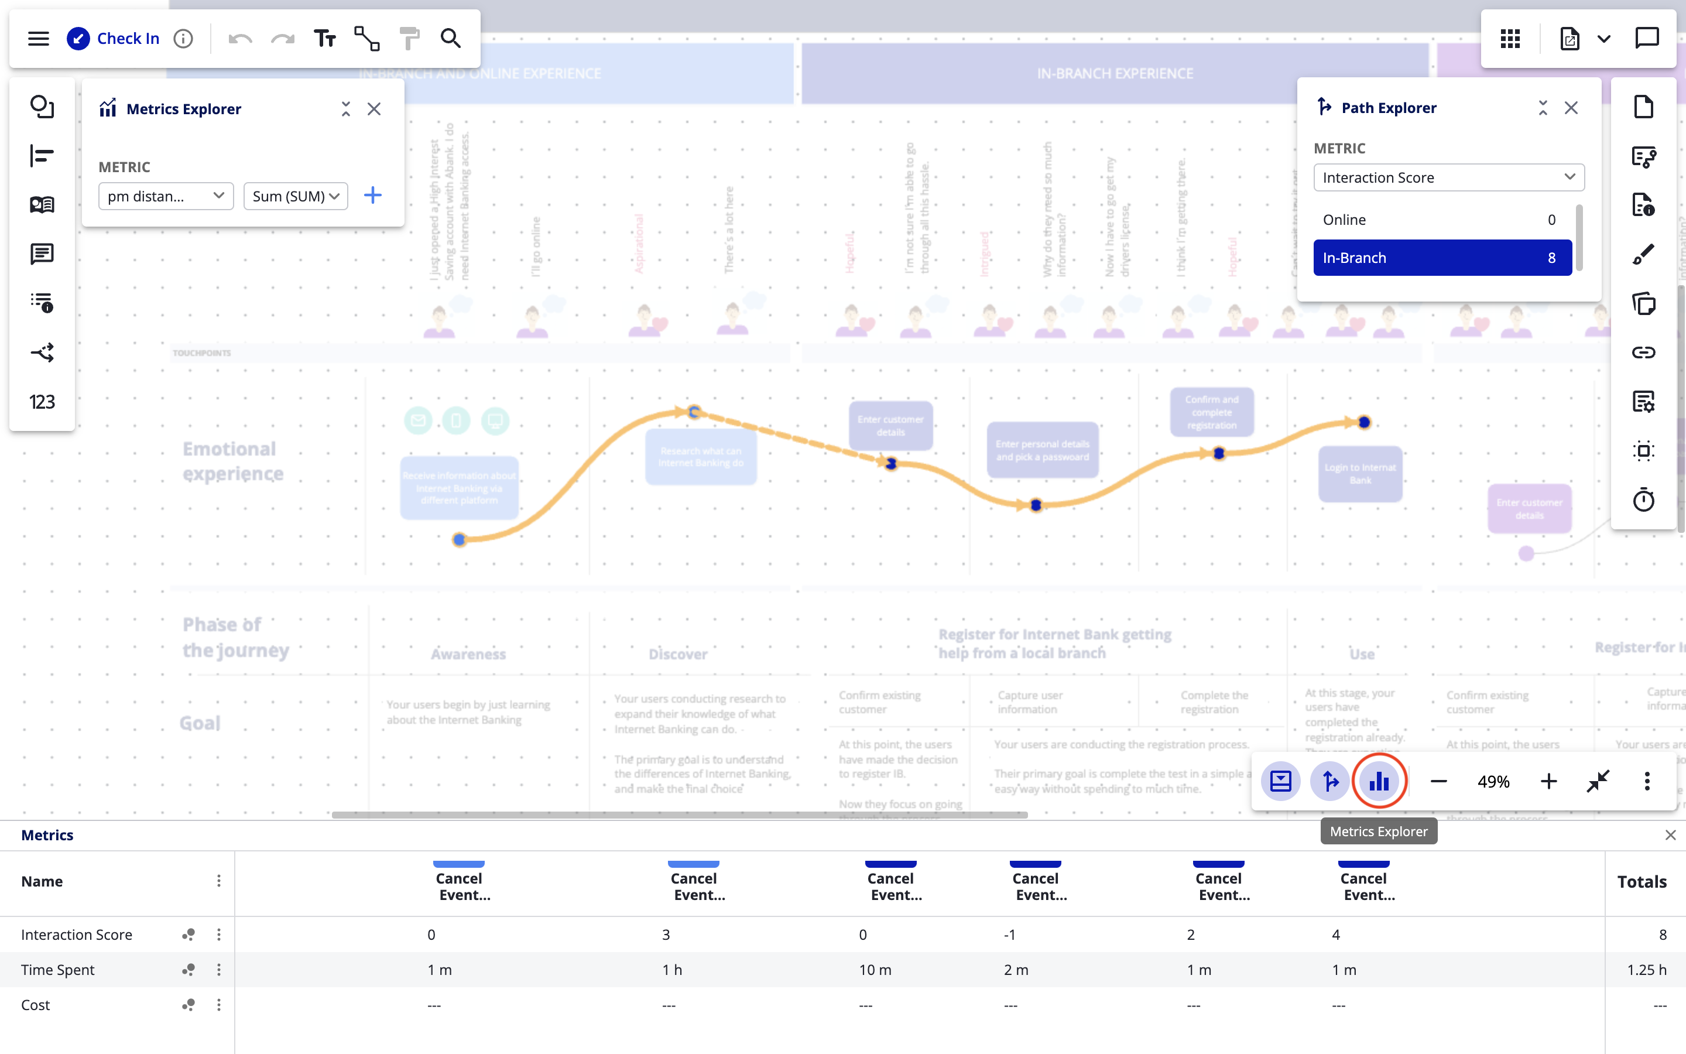Open the Sum (SUM) aggregation dropdown
1686x1054 pixels.
296,196
